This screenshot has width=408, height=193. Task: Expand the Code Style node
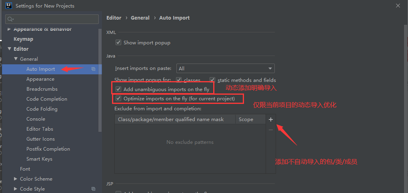[16, 189]
